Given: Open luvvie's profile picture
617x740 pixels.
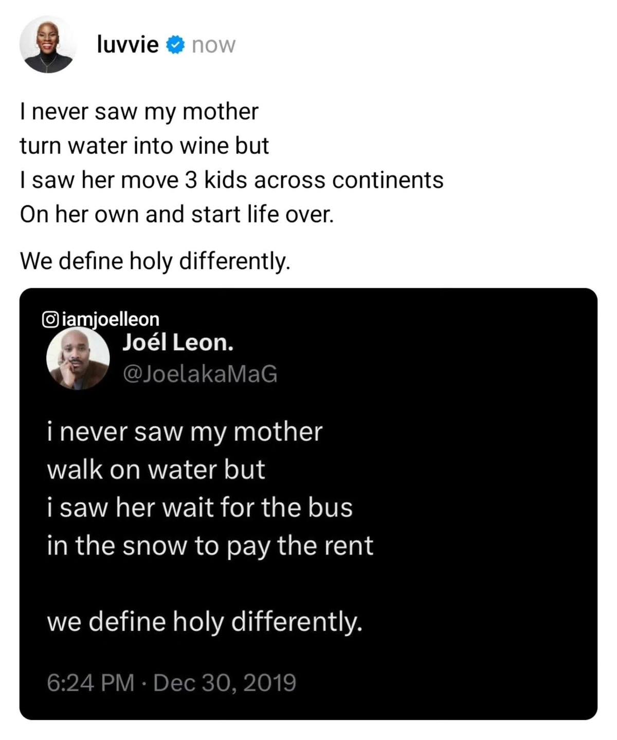Looking at the screenshot, I should pyautogui.click(x=48, y=45).
